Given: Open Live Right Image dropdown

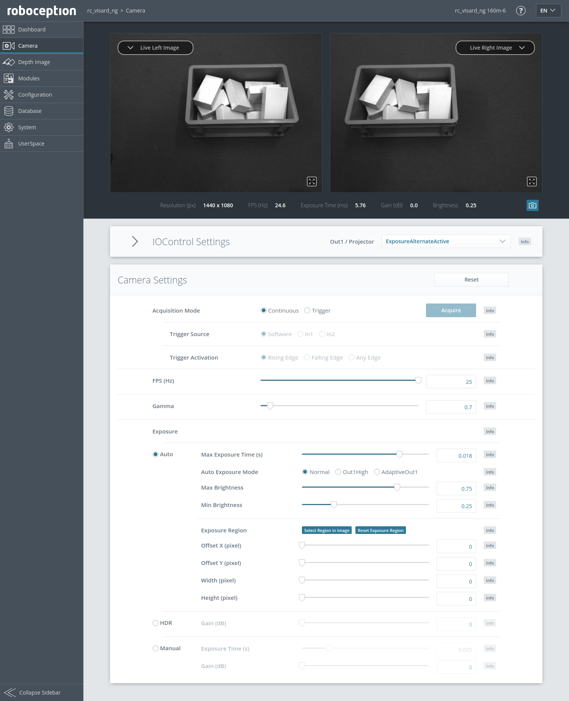Looking at the screenshot, I should tap(495, 48).
